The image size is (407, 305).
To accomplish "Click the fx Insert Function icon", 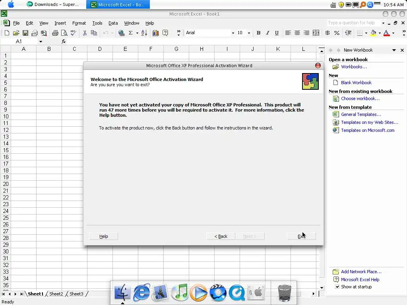I will pos(64,41).
